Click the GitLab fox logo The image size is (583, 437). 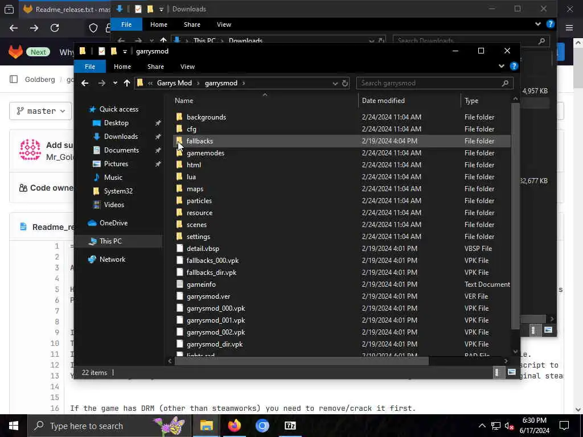[x=15, y=52]
